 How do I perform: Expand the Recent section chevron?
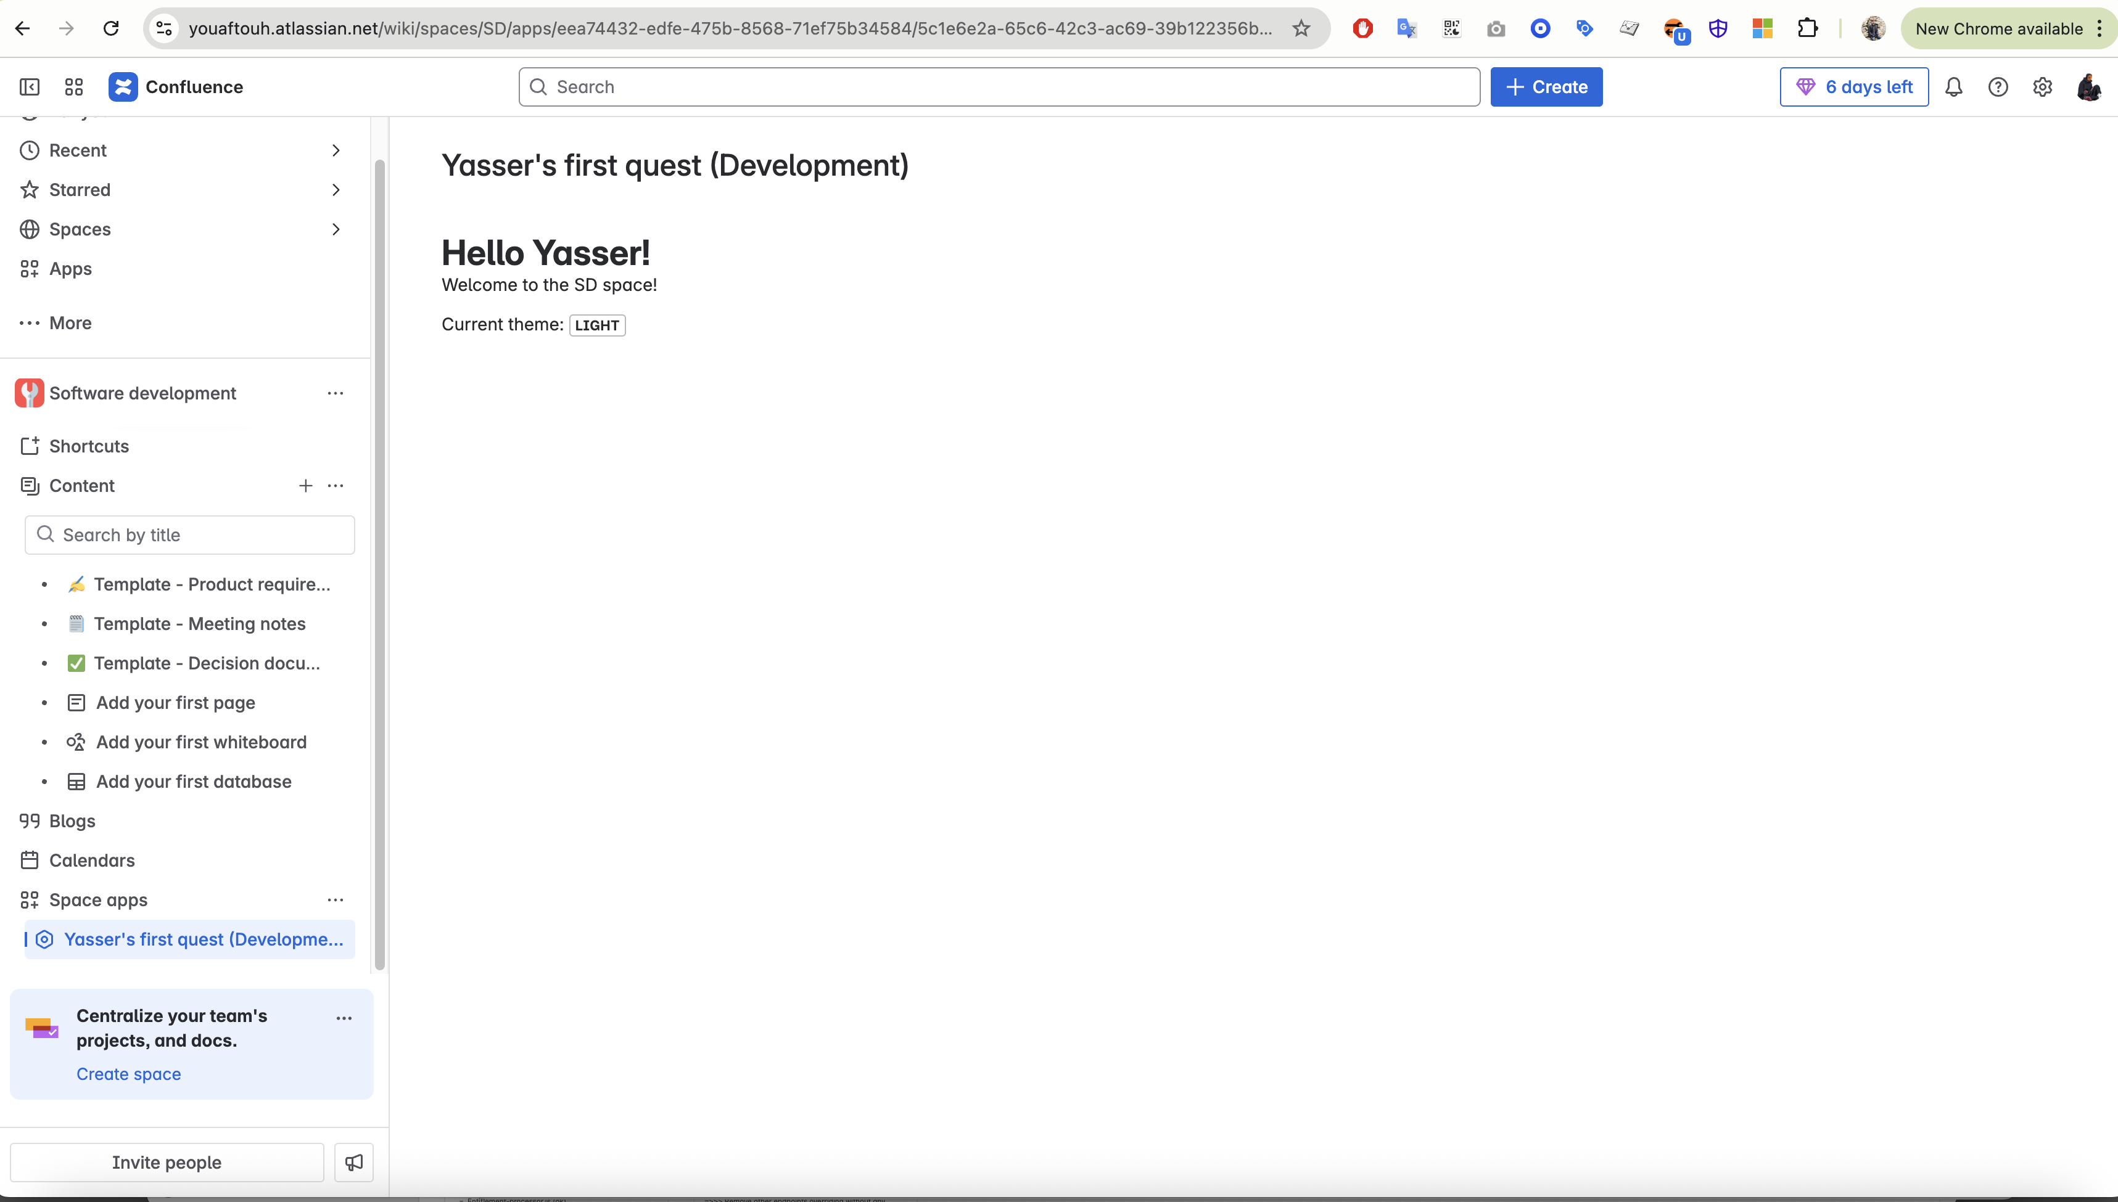click(x=336, y=150)
